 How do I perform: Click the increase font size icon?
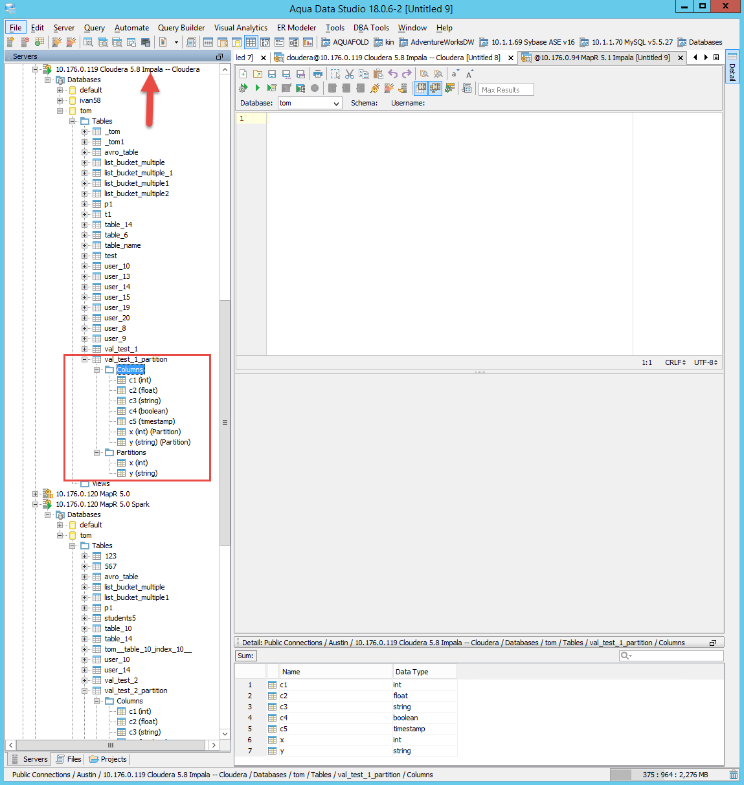469,74
